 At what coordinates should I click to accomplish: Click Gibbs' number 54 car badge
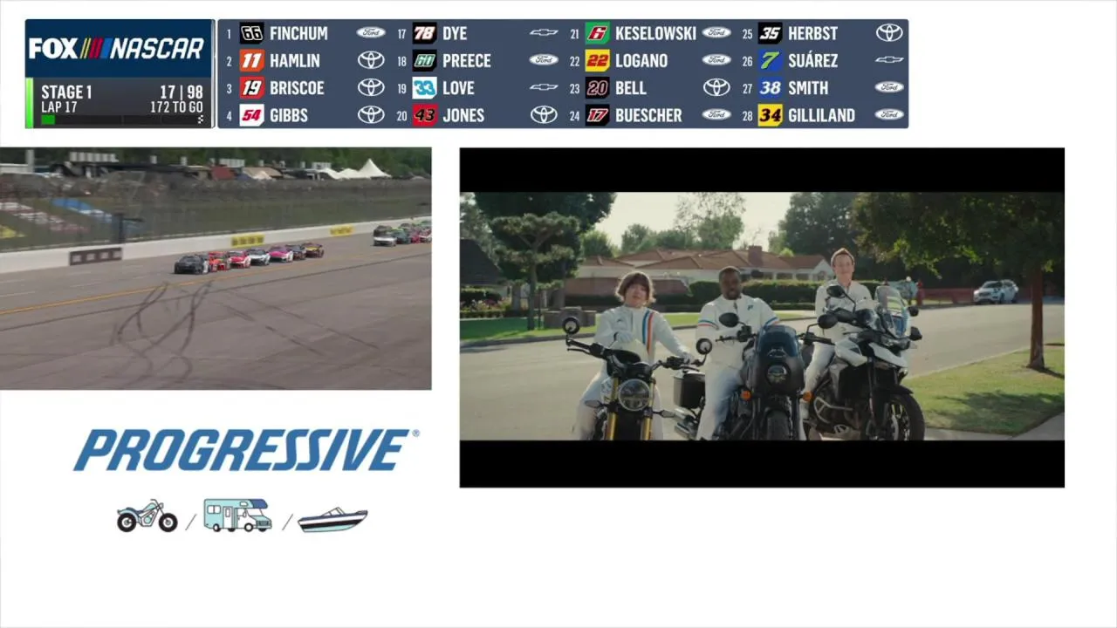pos(251,114)
